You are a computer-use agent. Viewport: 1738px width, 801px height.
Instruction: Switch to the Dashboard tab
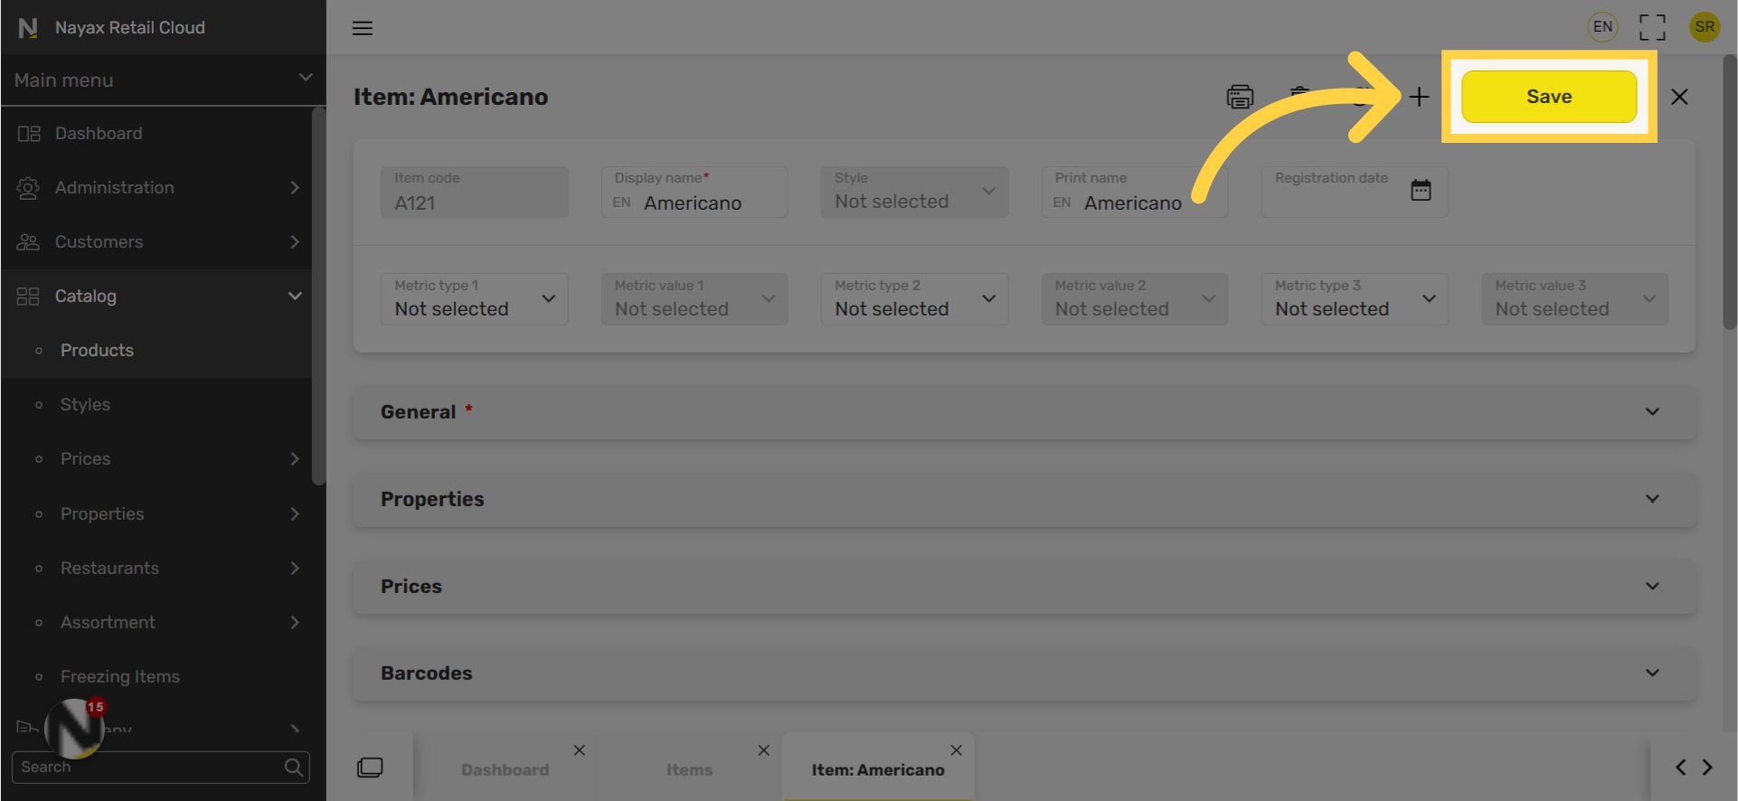[505, 770]
